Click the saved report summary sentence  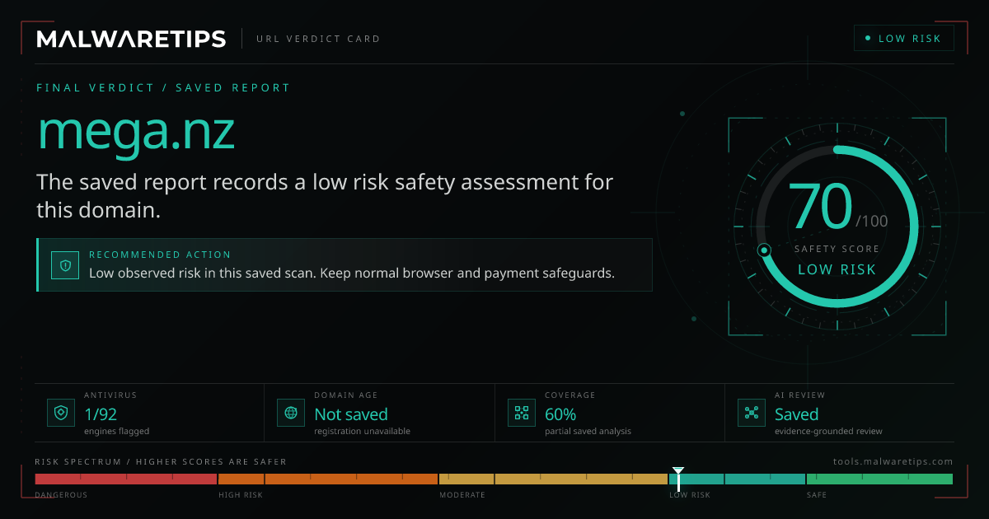325,195
